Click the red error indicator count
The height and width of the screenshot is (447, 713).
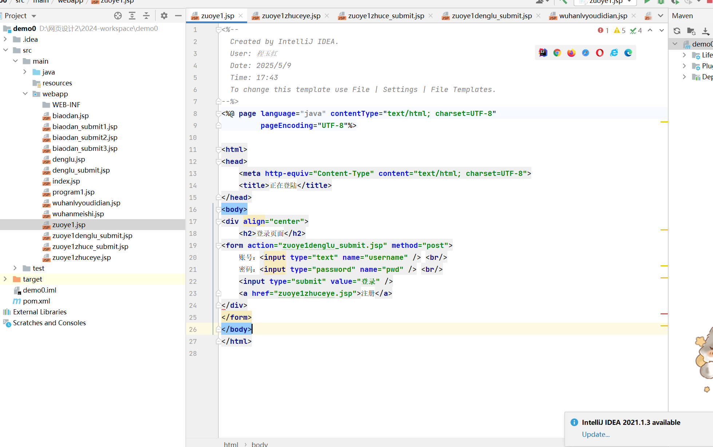click(x=603, y=31)
